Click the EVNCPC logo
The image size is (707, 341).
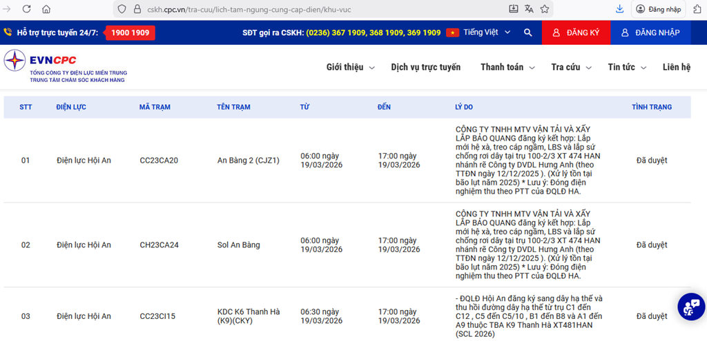(66, 66)
